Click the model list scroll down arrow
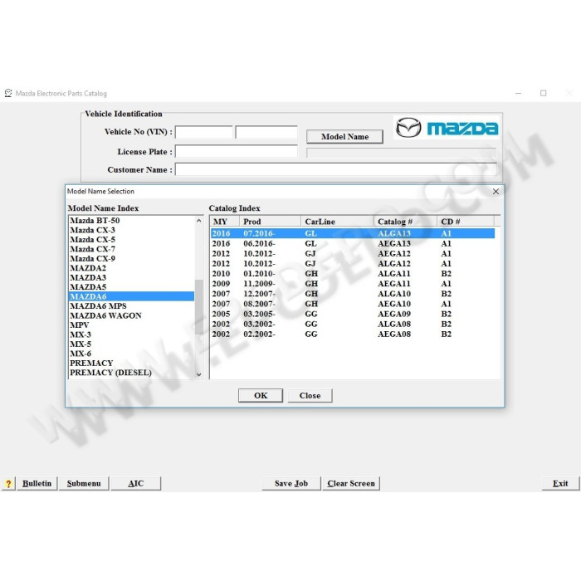Viewport: 581px width, 581px height. point(199,374)
